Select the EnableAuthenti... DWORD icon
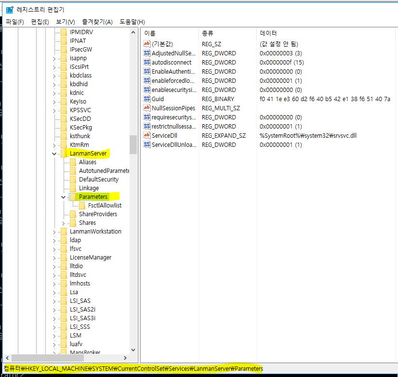Image resolution: width=398 pixels, height=377 pixels. [146, 71]
